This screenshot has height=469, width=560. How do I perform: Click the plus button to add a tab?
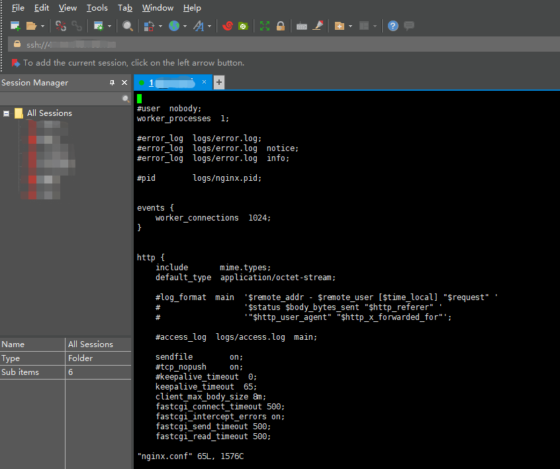coord(218,82)
